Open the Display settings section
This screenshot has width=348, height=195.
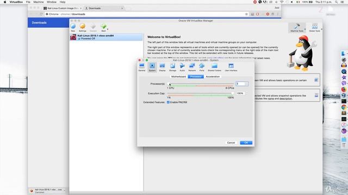162,67
